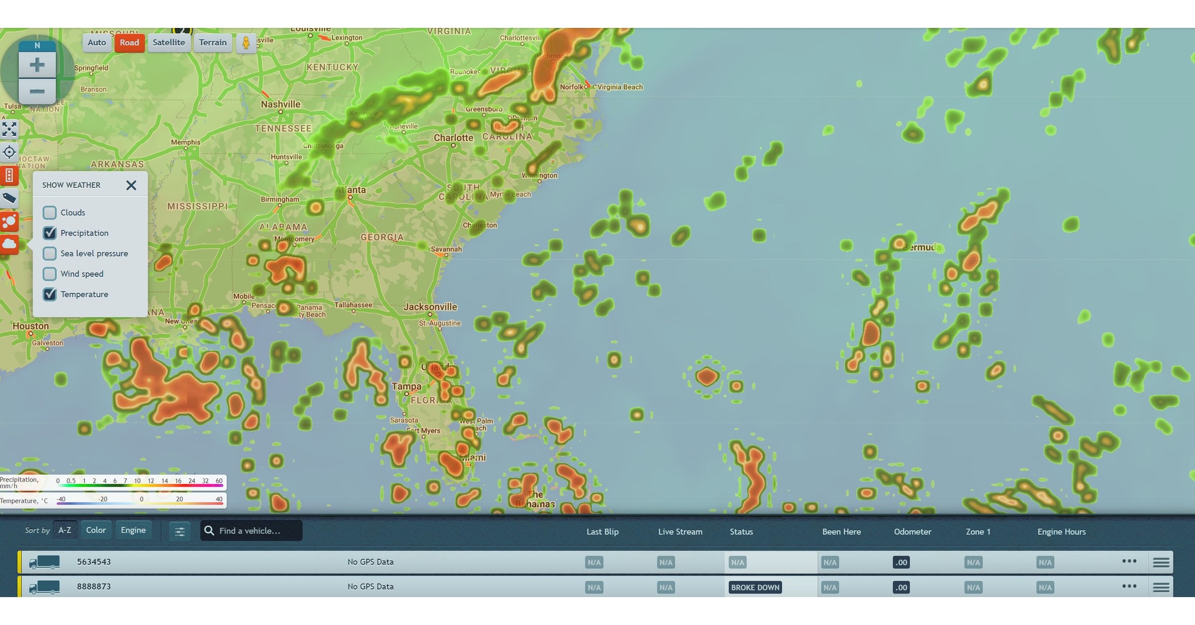Open options menu for vehicle 5634543

coord(1129,562)
